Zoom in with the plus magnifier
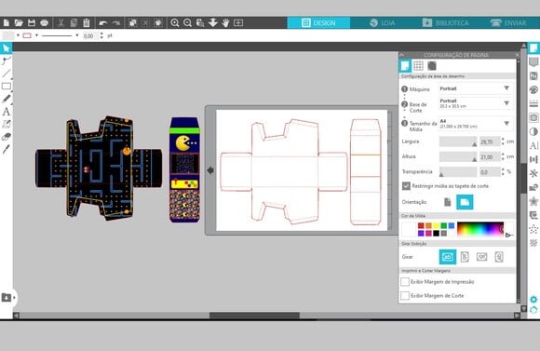Viewport: 540px width, 351px height. click(175, 23)
